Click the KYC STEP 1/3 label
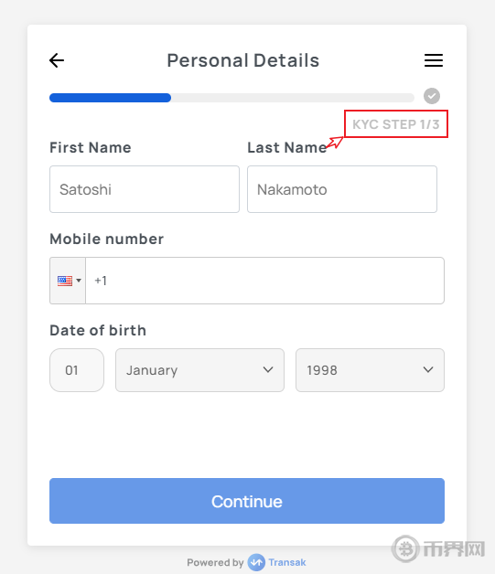Image resolution: width=495 pixels, height=574 pixels. coord(395,124)
